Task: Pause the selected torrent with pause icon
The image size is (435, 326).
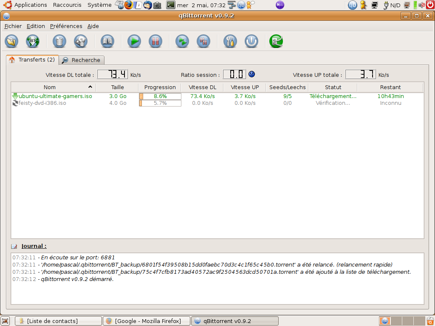Action: [x=155, y=41]
